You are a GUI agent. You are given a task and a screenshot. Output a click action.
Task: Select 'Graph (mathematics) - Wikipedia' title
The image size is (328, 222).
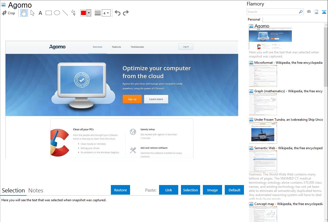pos(289,91)
